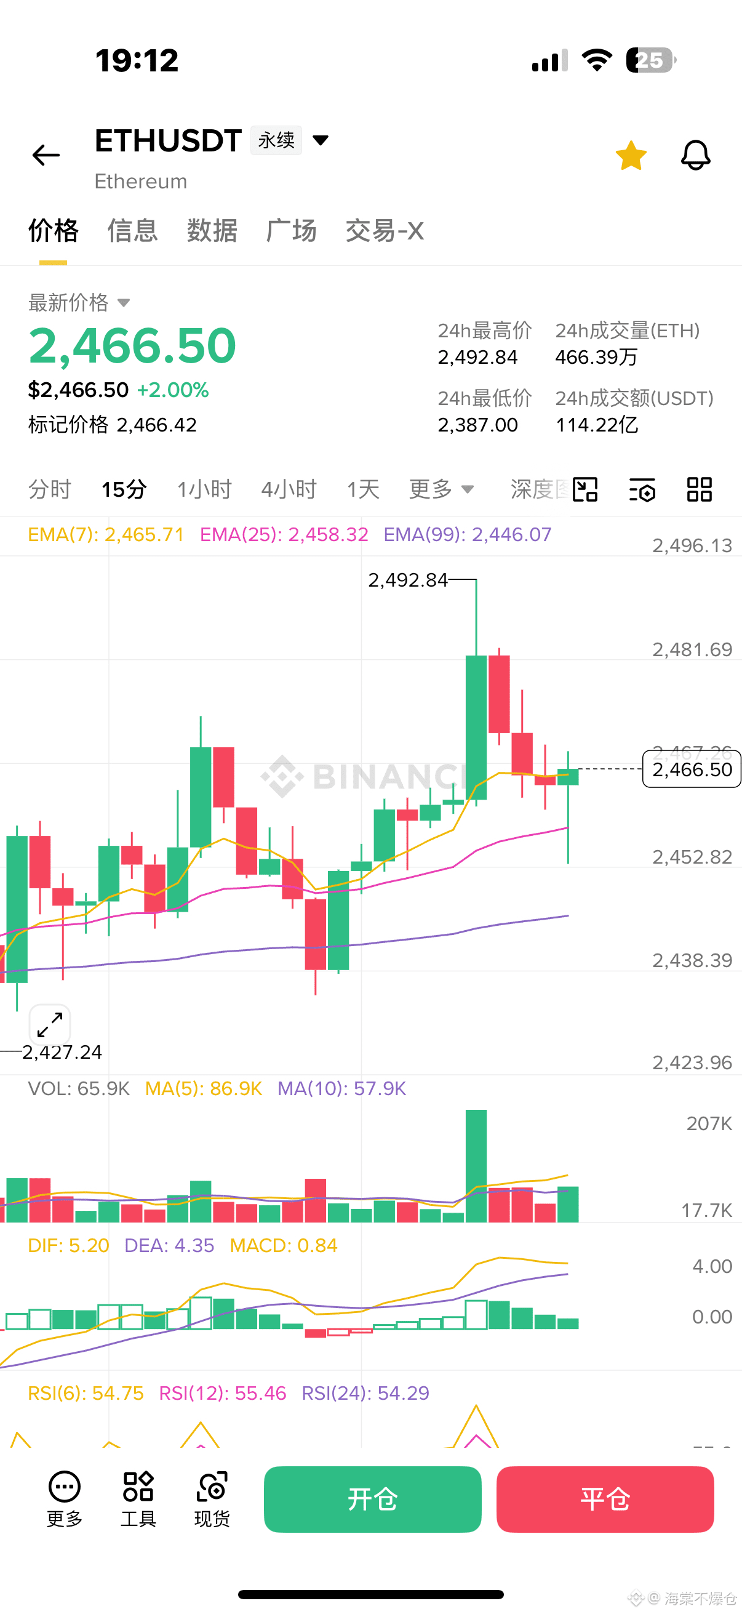Screen dimensions: 742x1614
Task: Go to 现货 spot trading icon
Action: coord(212,1499)
